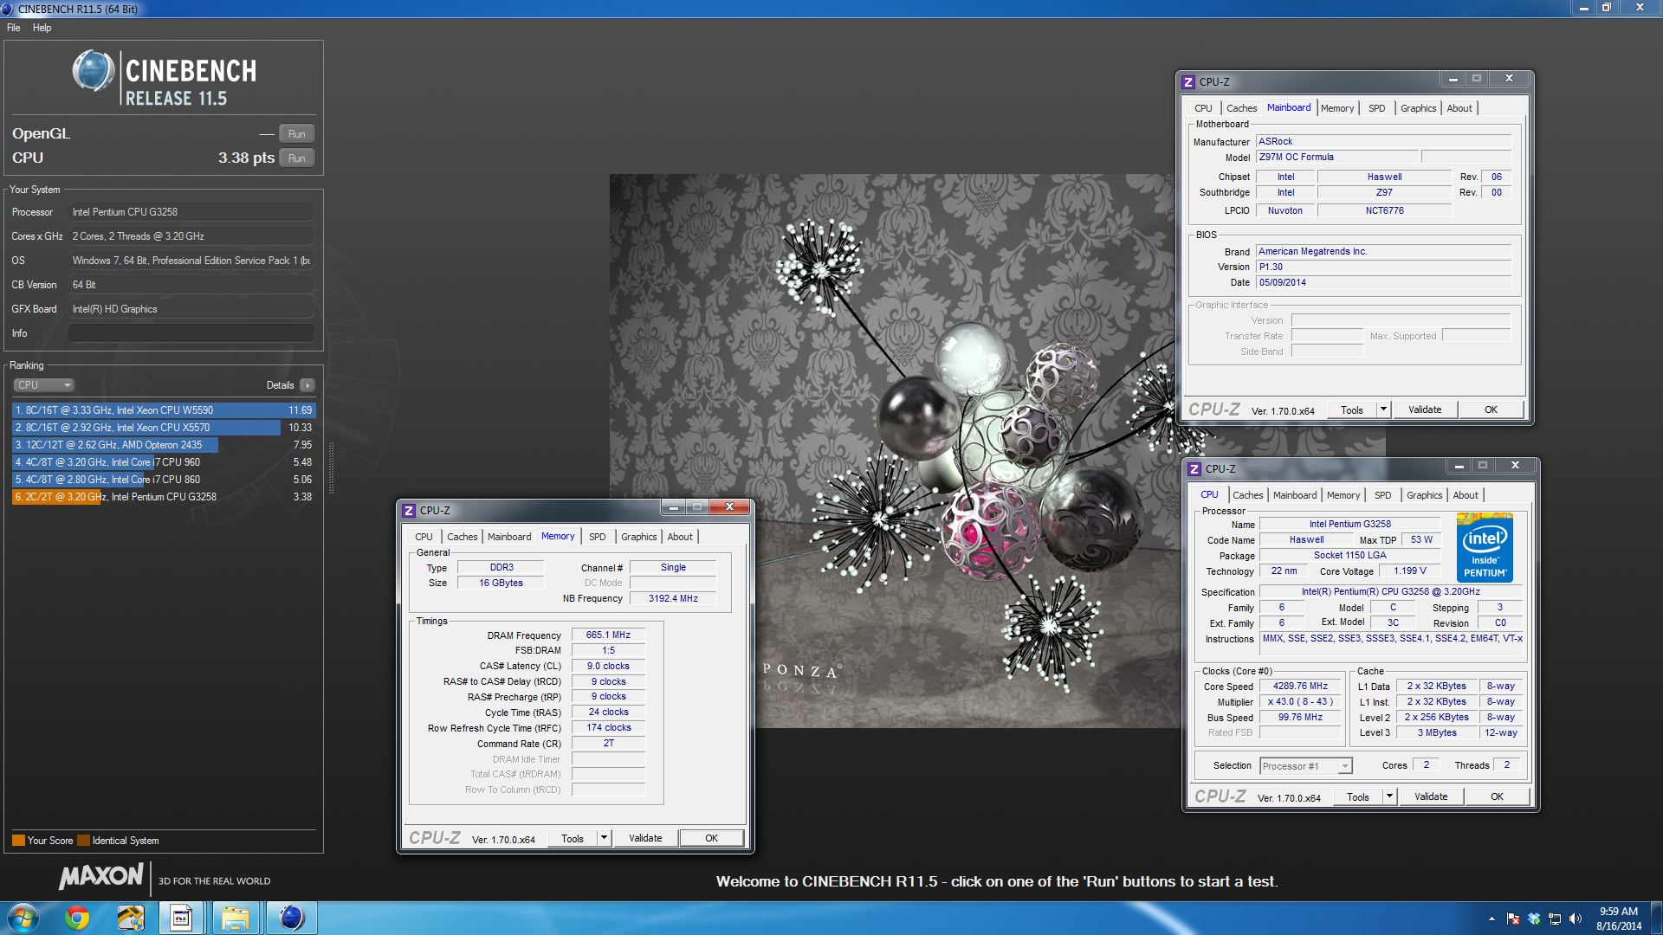This screenshot has height=935, width=1663.
Task: Open Tools dropdown arrow in processor CPU-Z window
Action: pos(1390,796)
